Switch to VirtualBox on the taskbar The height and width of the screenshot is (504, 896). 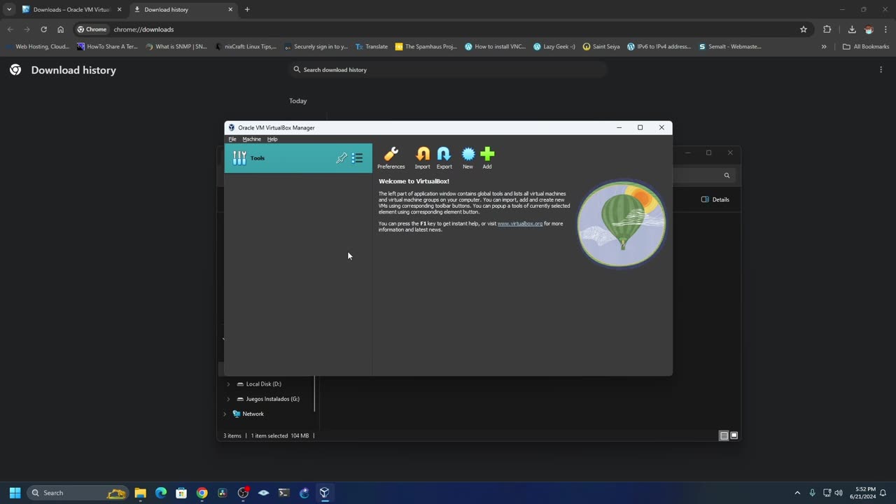click(324, 493)
